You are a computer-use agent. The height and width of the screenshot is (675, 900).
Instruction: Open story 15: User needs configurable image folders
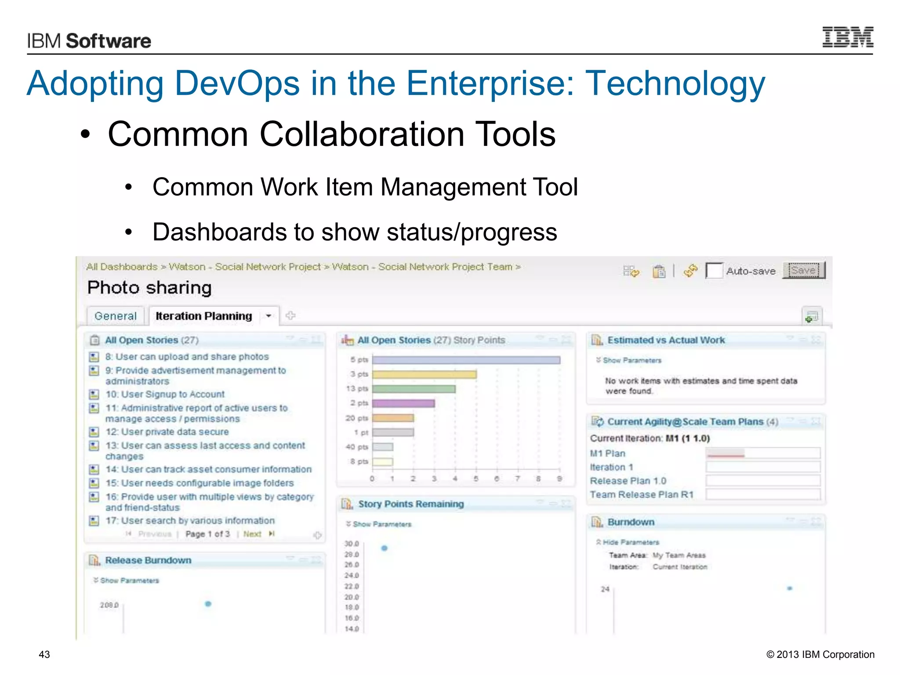coord(200,483)
